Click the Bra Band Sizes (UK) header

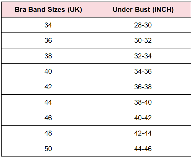49,9
